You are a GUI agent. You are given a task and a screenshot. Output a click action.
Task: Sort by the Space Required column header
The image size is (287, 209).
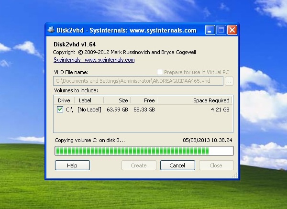[x=195, y=100]
